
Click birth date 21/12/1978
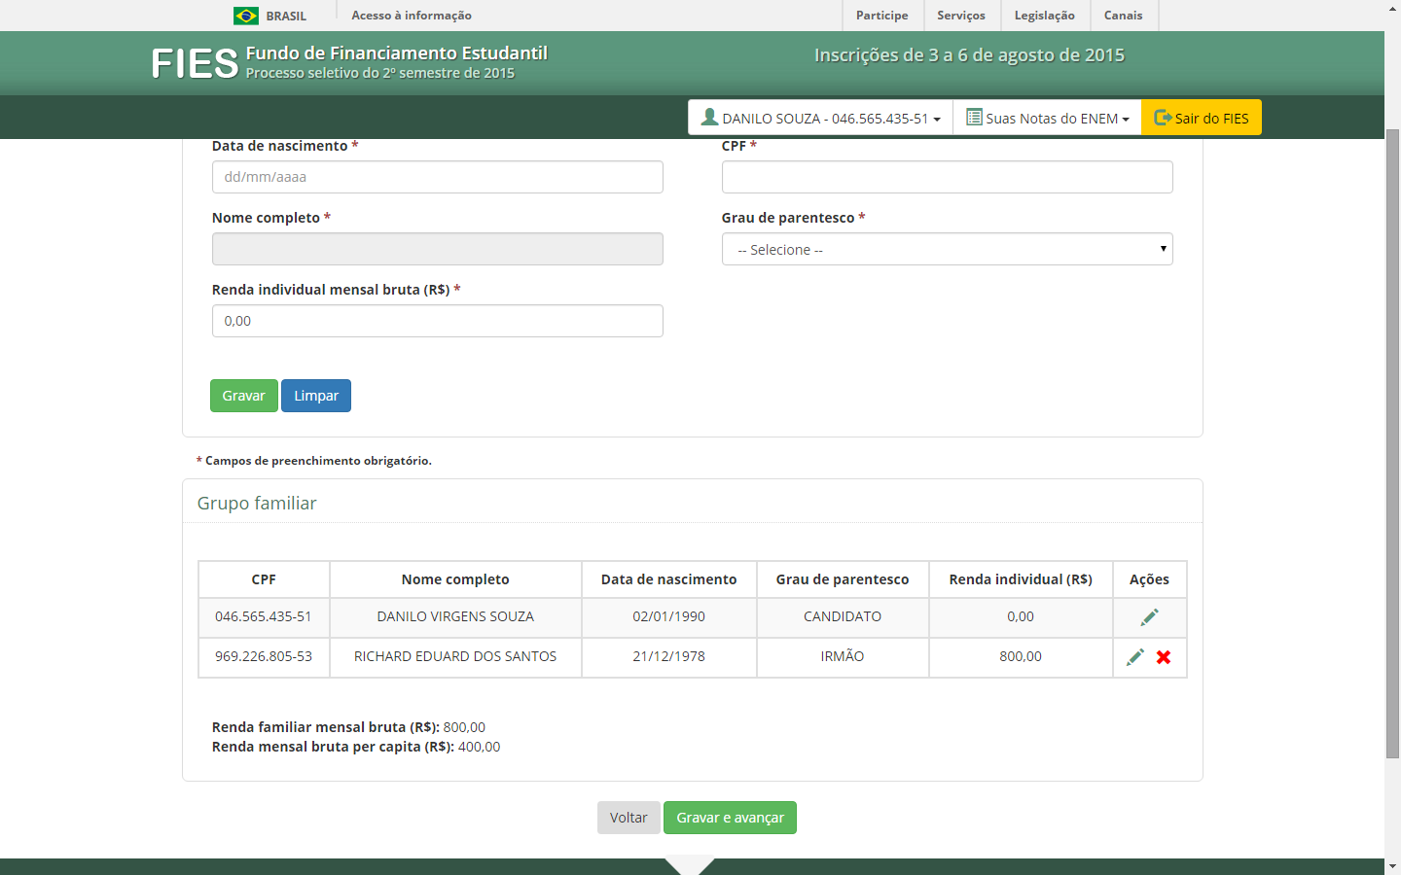click(669, 656)
